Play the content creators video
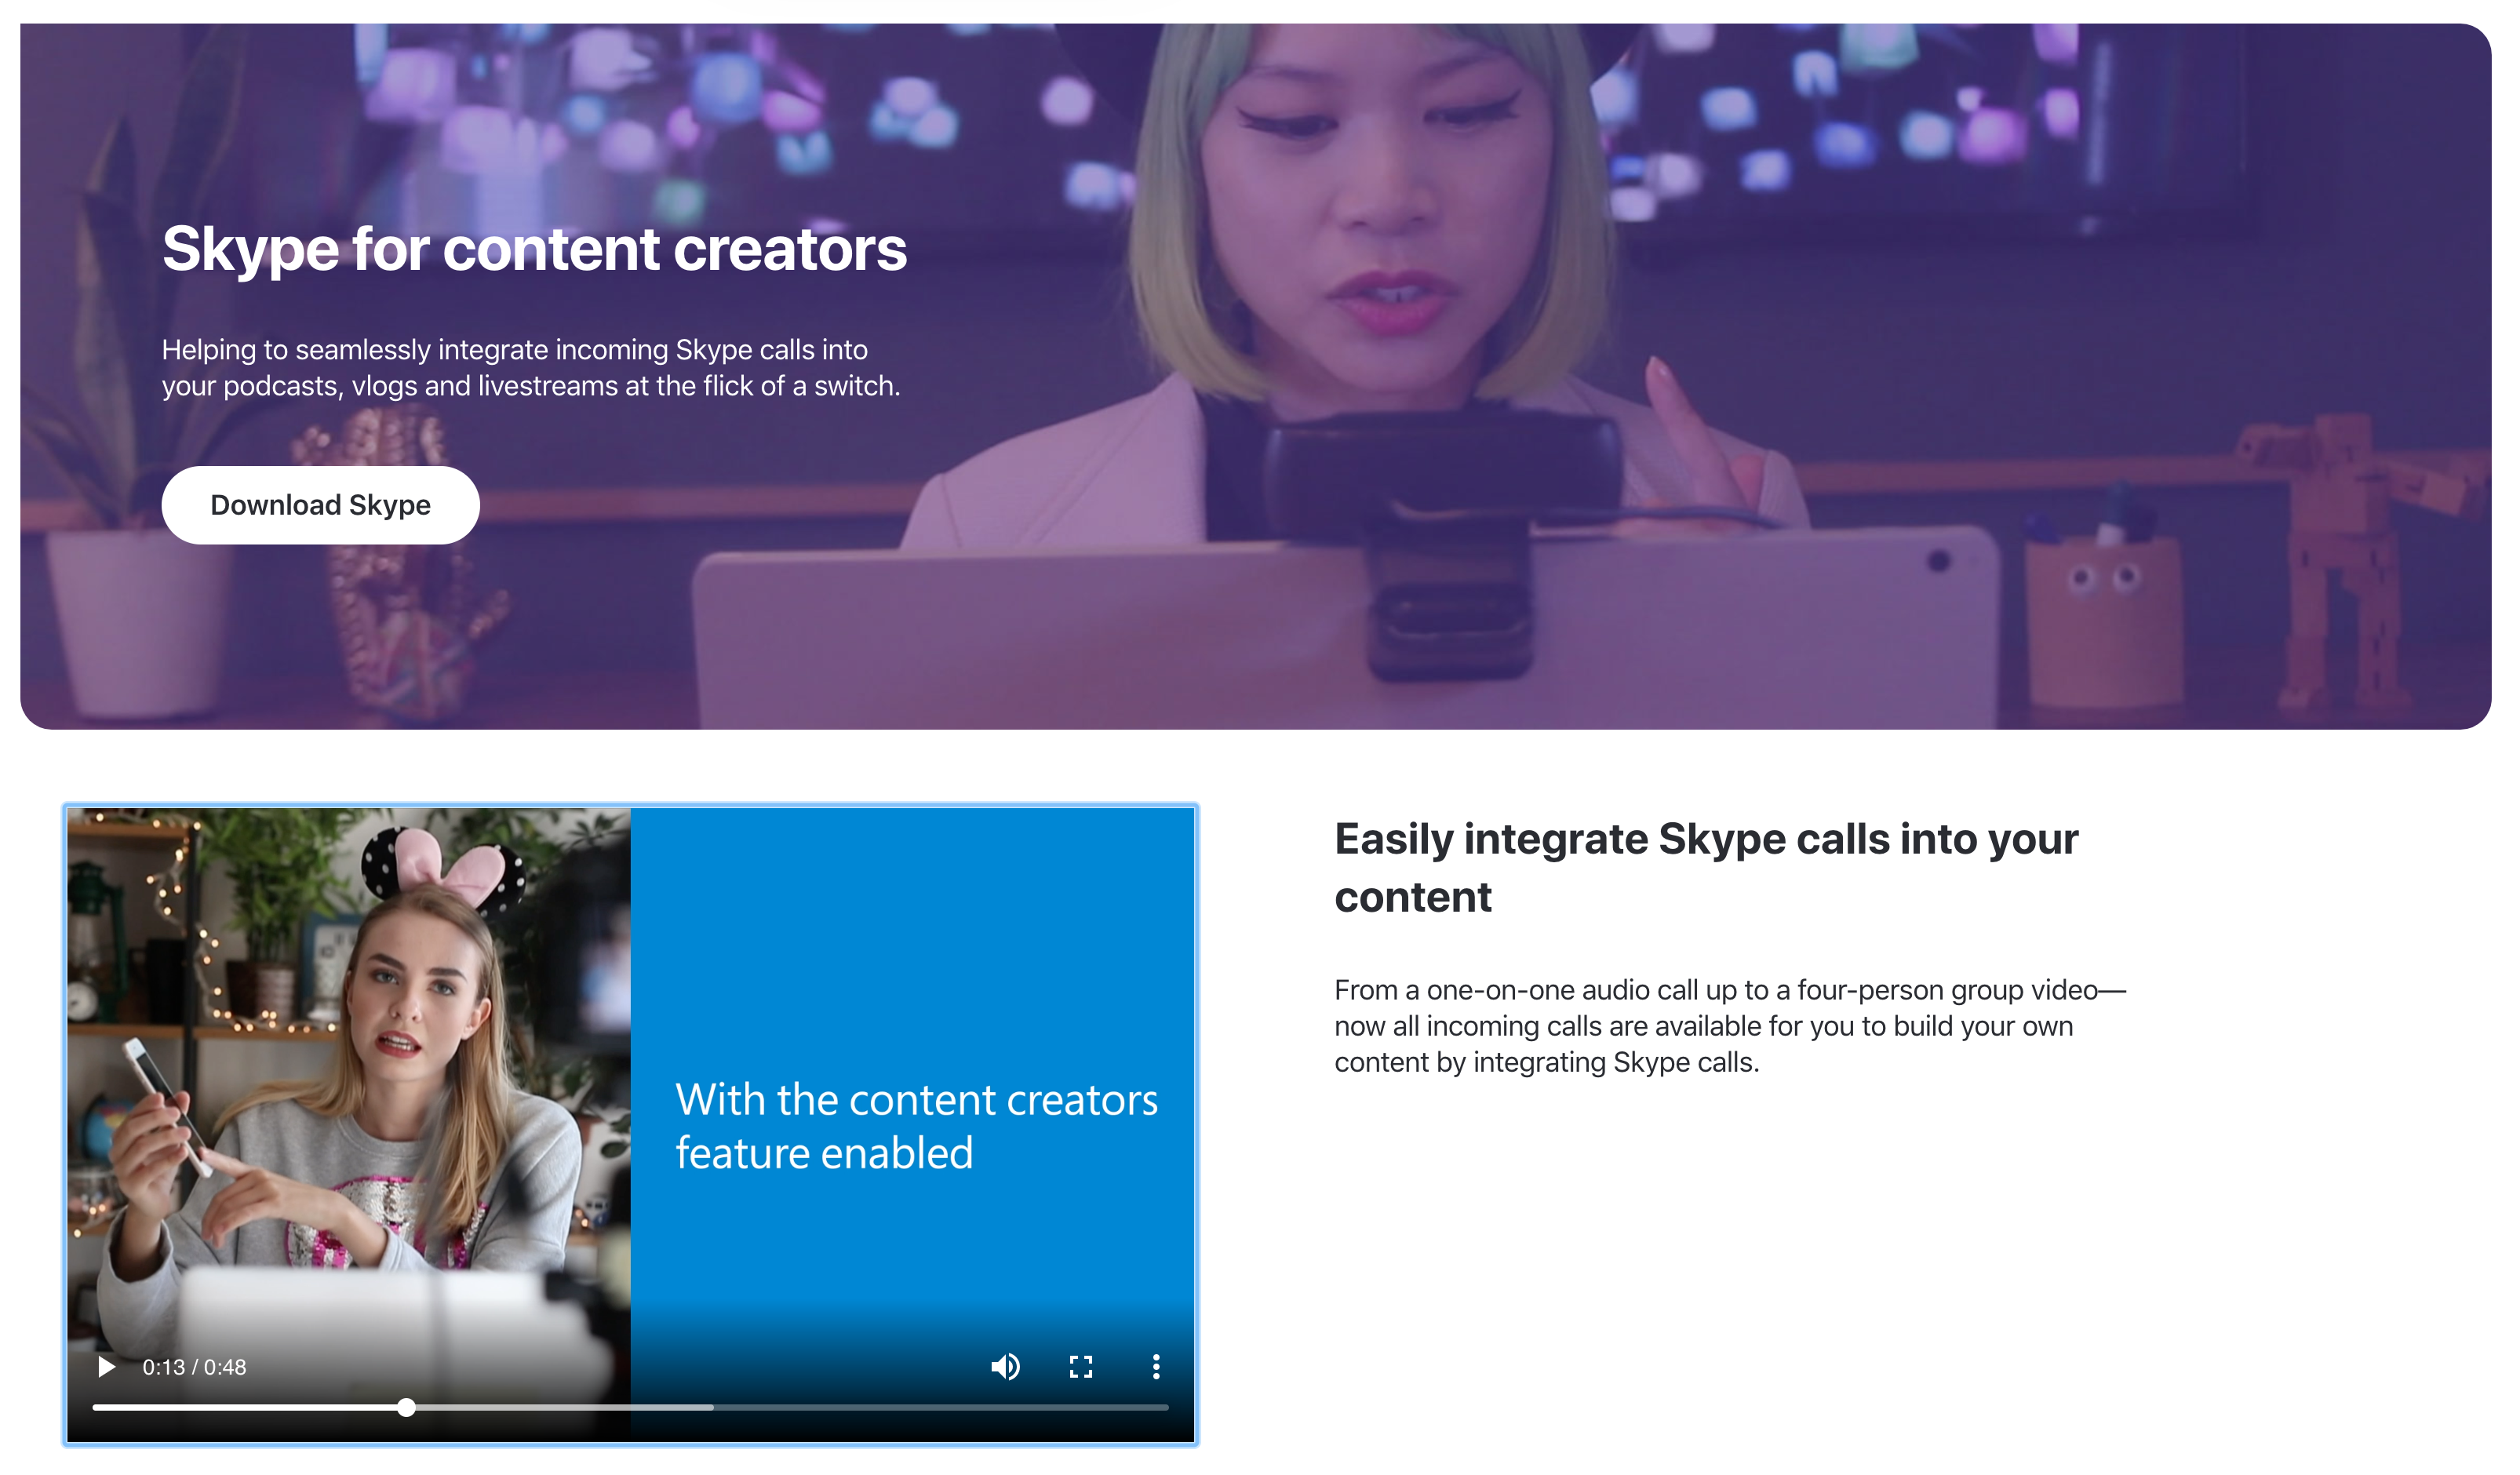This screenshot has height=1475, width=2520. pyautogui.click(x=106, y=1367)
